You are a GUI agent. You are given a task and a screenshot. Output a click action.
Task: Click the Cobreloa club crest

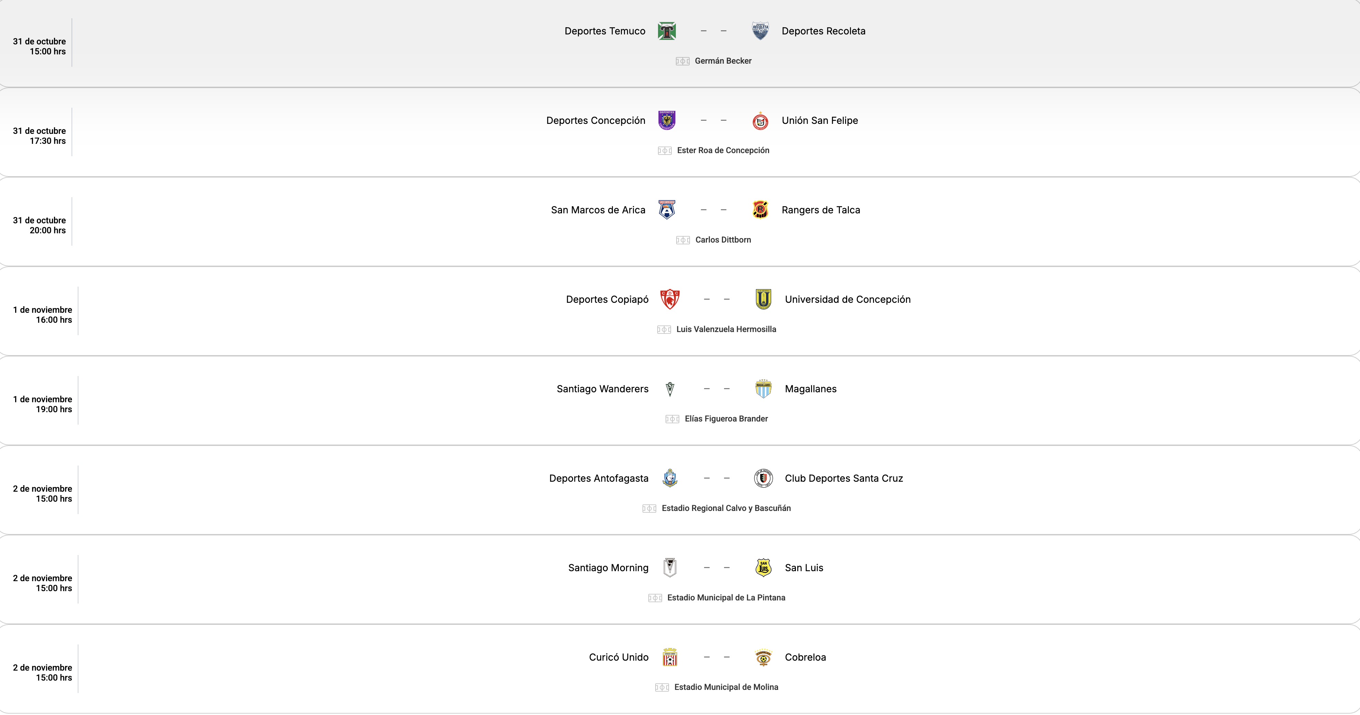[x=764, y=658]
